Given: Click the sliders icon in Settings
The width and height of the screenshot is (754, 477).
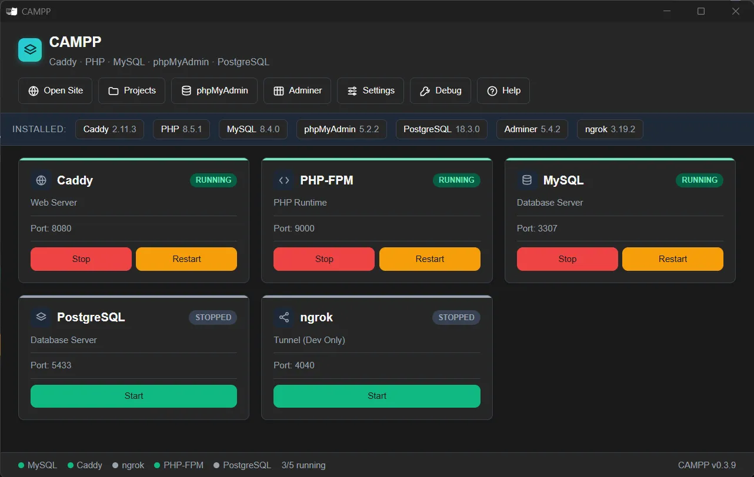Looking at the screenshot, I should click(352, 91).
